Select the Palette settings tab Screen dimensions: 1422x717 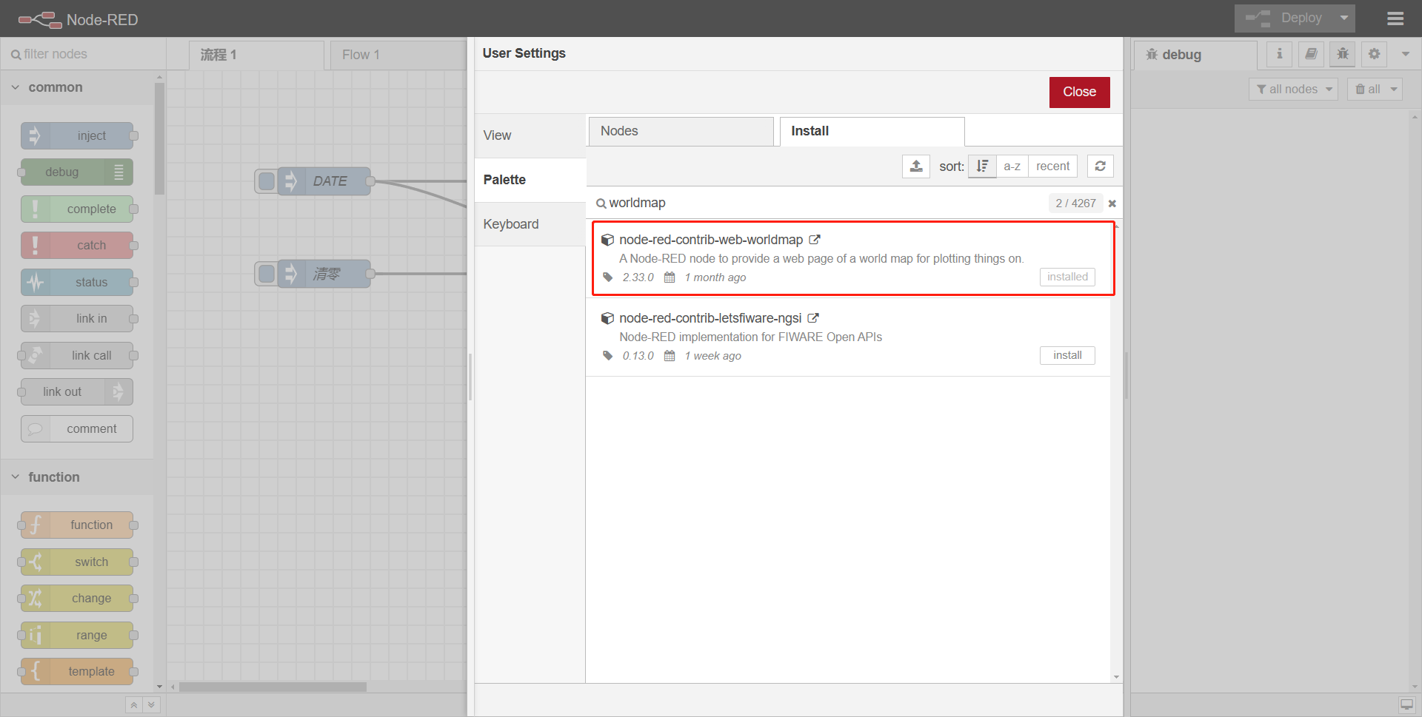point(530,180)
